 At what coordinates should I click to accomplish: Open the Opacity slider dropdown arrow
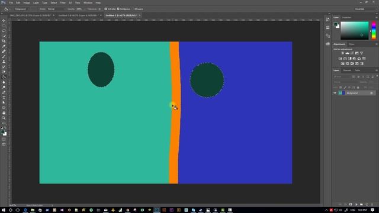[x=85, y=9]
